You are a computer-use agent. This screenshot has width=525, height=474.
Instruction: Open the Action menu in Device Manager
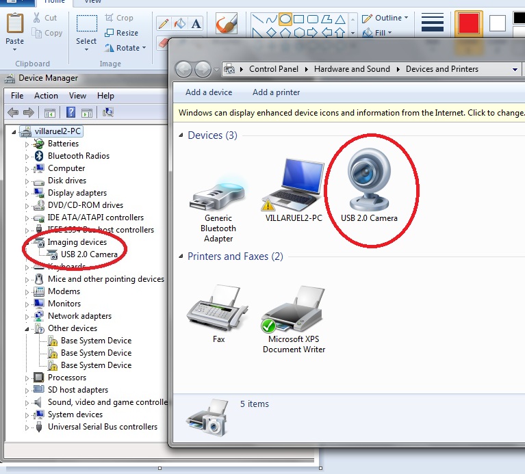[x=46, y=96]
